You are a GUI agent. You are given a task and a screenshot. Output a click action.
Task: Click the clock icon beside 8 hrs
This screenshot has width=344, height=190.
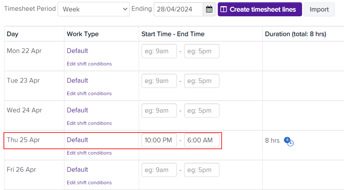[289, 141]
